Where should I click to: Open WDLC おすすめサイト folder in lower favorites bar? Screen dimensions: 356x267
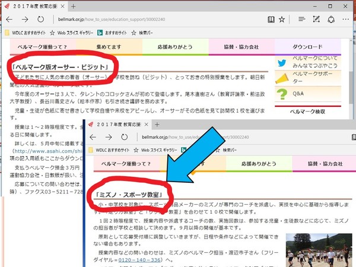coord(109,150)
